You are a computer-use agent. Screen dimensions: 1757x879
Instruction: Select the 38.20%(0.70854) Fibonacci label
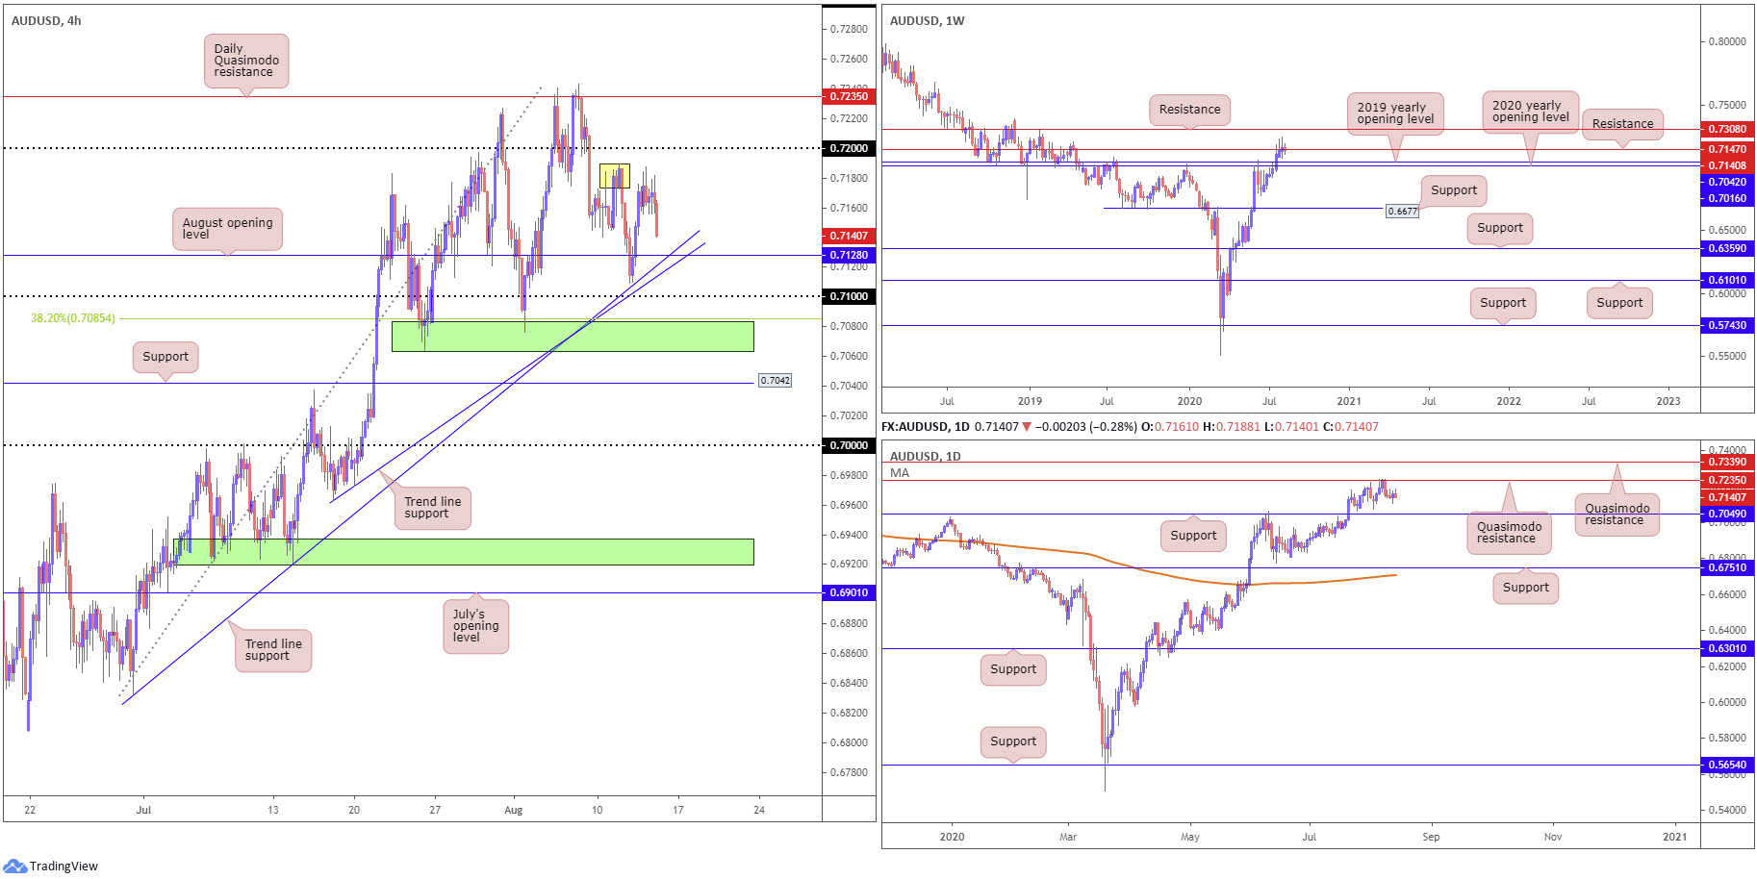[x=73, y=318]
